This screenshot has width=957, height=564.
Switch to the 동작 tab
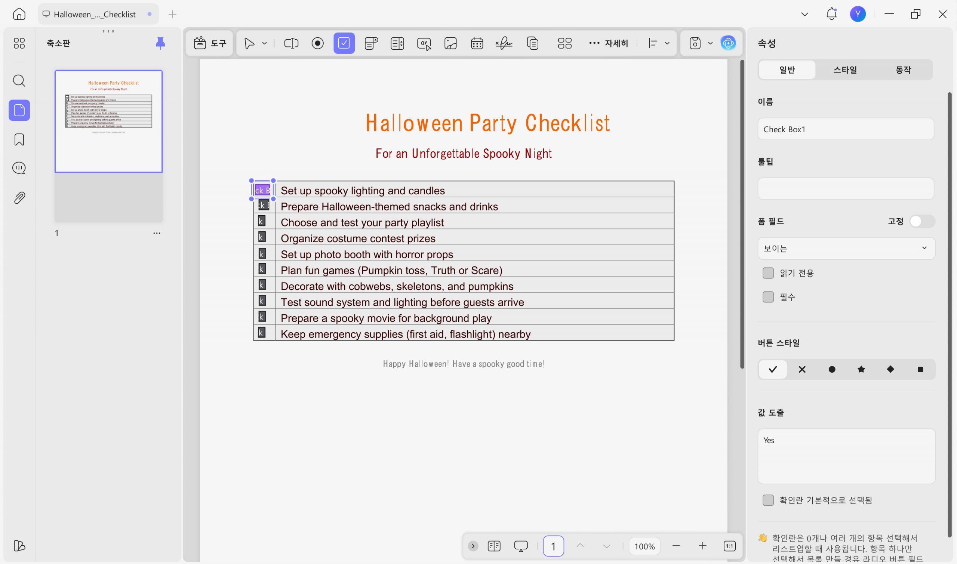coord(903,70)
